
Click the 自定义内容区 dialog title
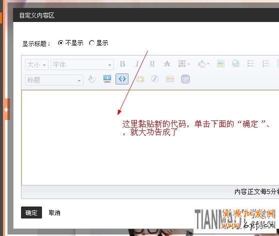coord(37,15)
